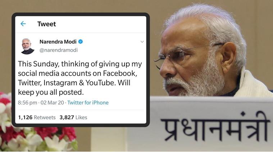
Task: Click the blue verified badge icon
Action: pyautogui.click(x=81, y=42)
